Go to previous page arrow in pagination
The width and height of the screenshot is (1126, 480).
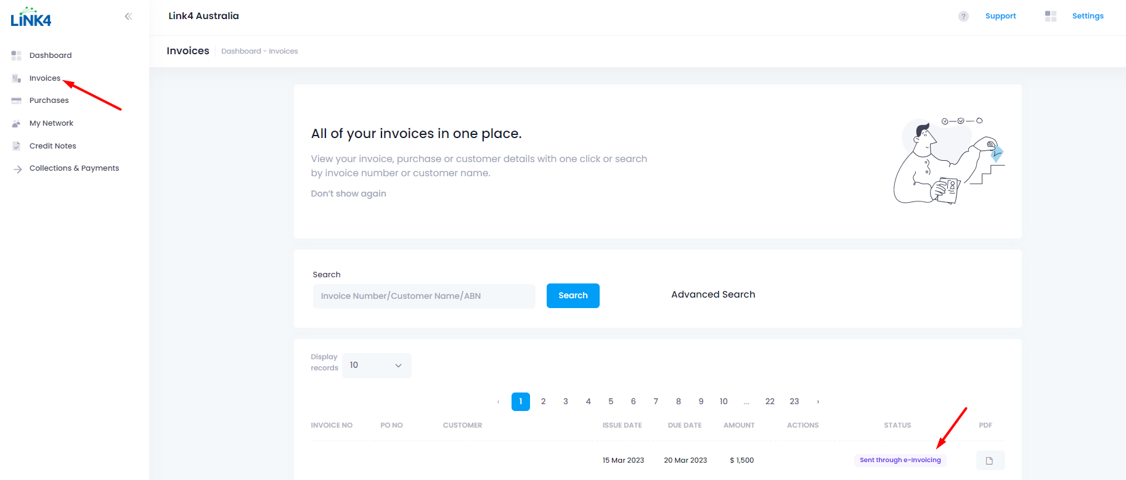coord(498,402)
